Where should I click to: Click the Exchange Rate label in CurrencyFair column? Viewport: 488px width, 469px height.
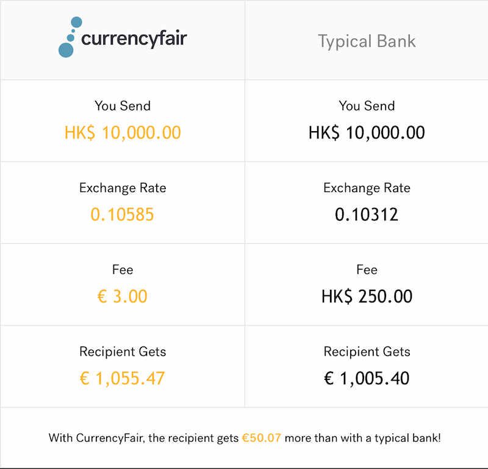(123, 188)
